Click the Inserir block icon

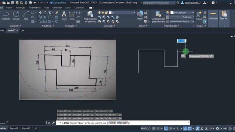[140, 15]
